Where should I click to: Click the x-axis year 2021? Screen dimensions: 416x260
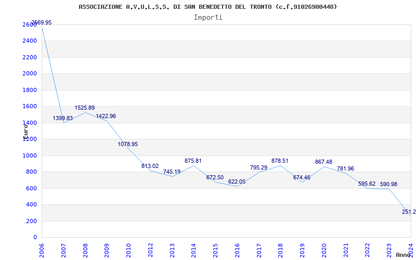346,250
